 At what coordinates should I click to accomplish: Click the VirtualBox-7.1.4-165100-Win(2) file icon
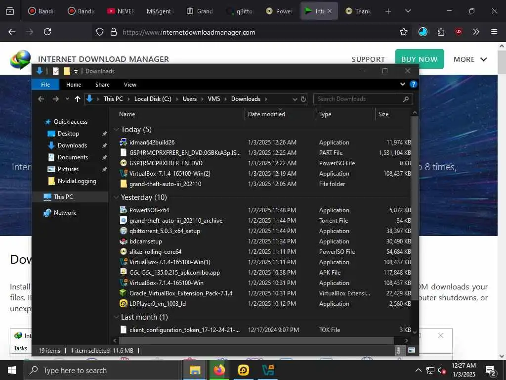click(x=123, y=174)
